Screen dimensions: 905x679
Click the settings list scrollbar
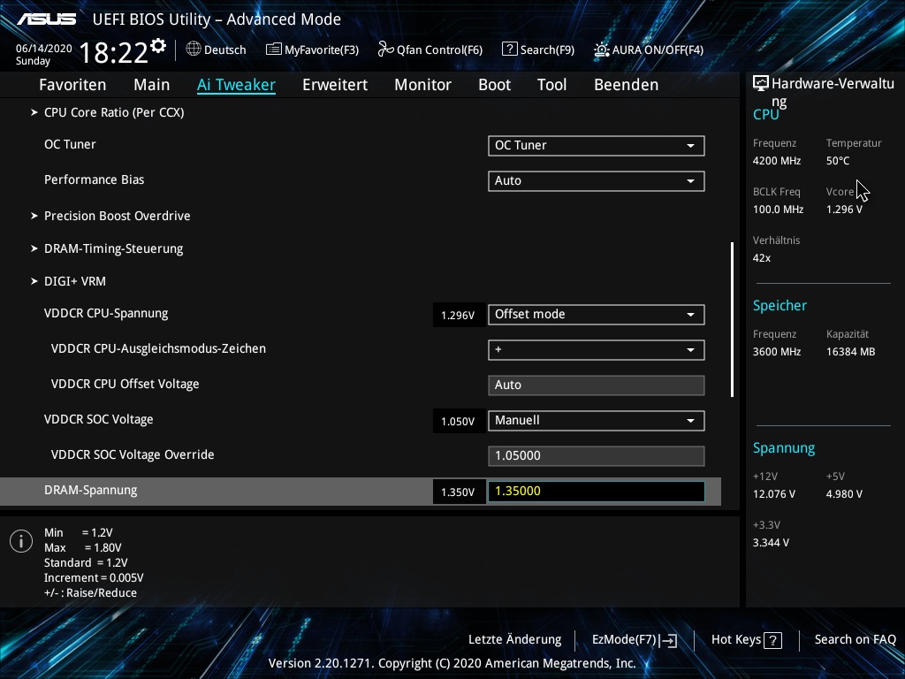coord(732,319)
